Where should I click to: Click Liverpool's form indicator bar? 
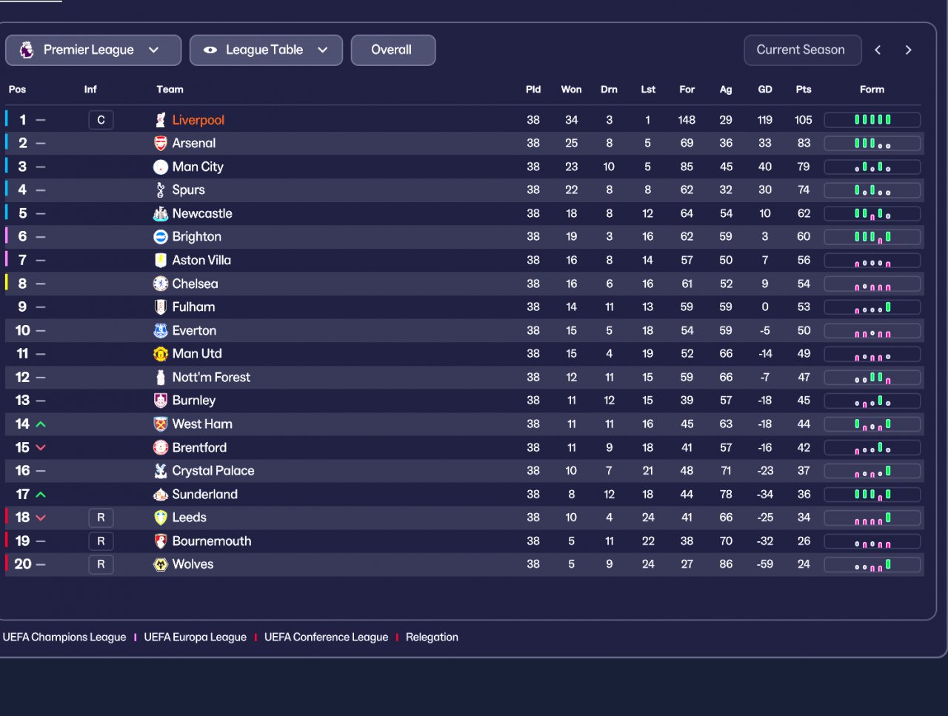pos(872,120)
